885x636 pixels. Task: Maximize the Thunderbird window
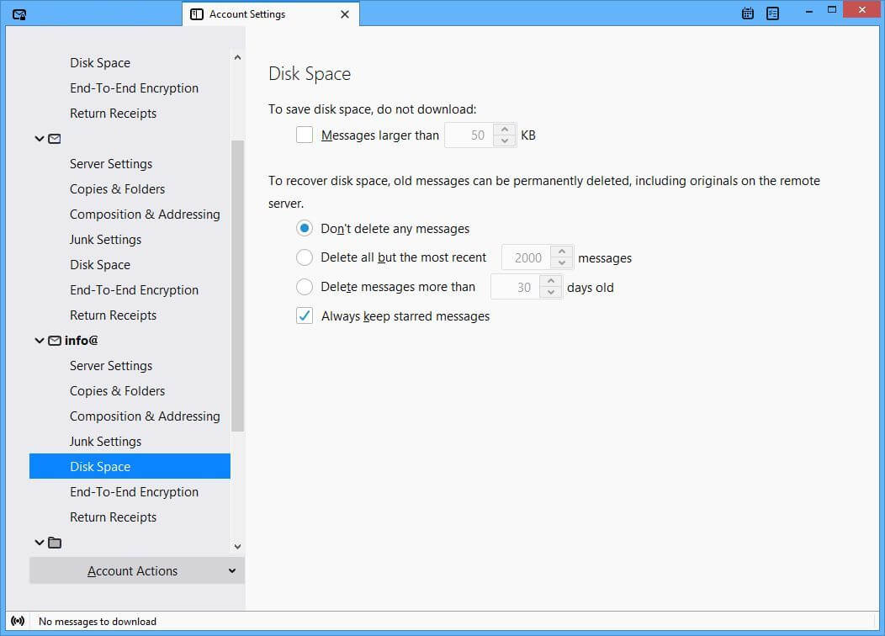832,9
